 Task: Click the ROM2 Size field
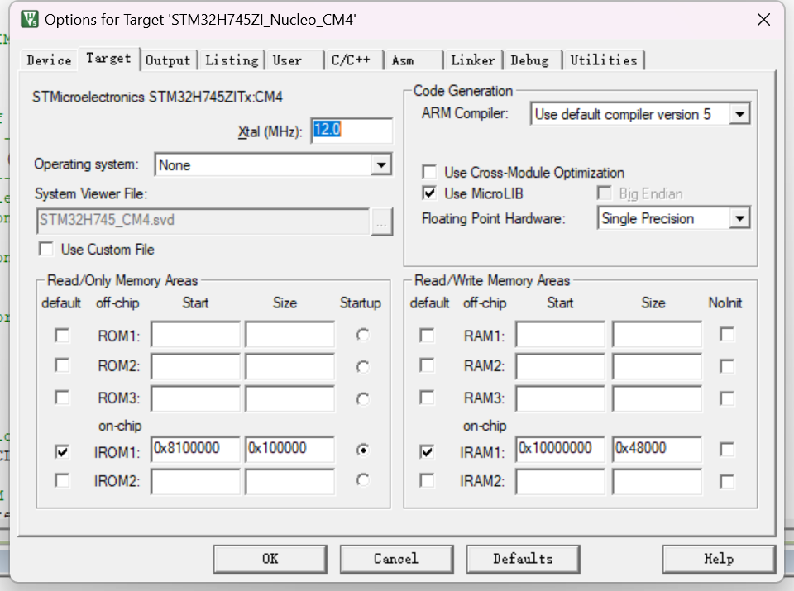(290, 366)
